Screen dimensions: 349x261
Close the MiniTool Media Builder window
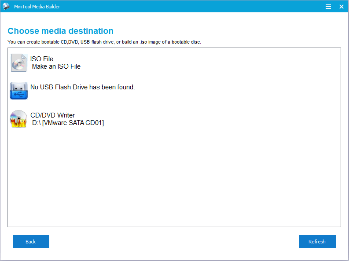tap(341, 7)
